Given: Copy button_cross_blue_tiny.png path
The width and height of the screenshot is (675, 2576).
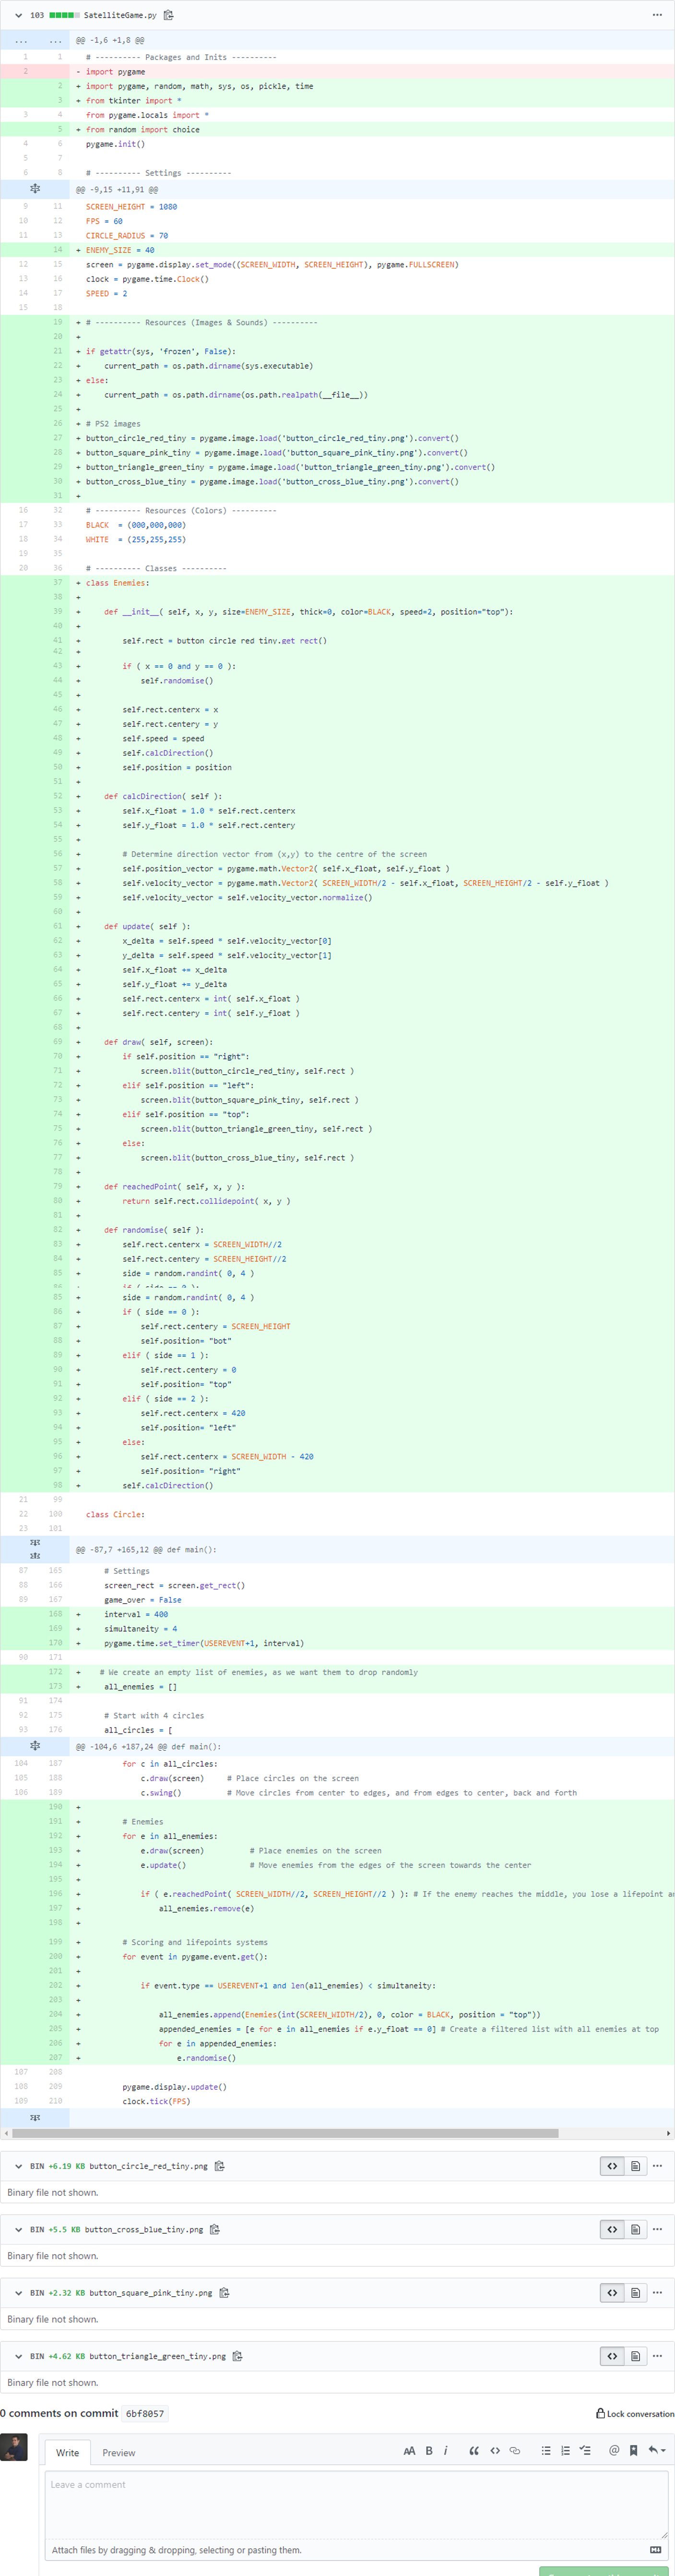Looking at the screenshot, I should coord(214,2229).
